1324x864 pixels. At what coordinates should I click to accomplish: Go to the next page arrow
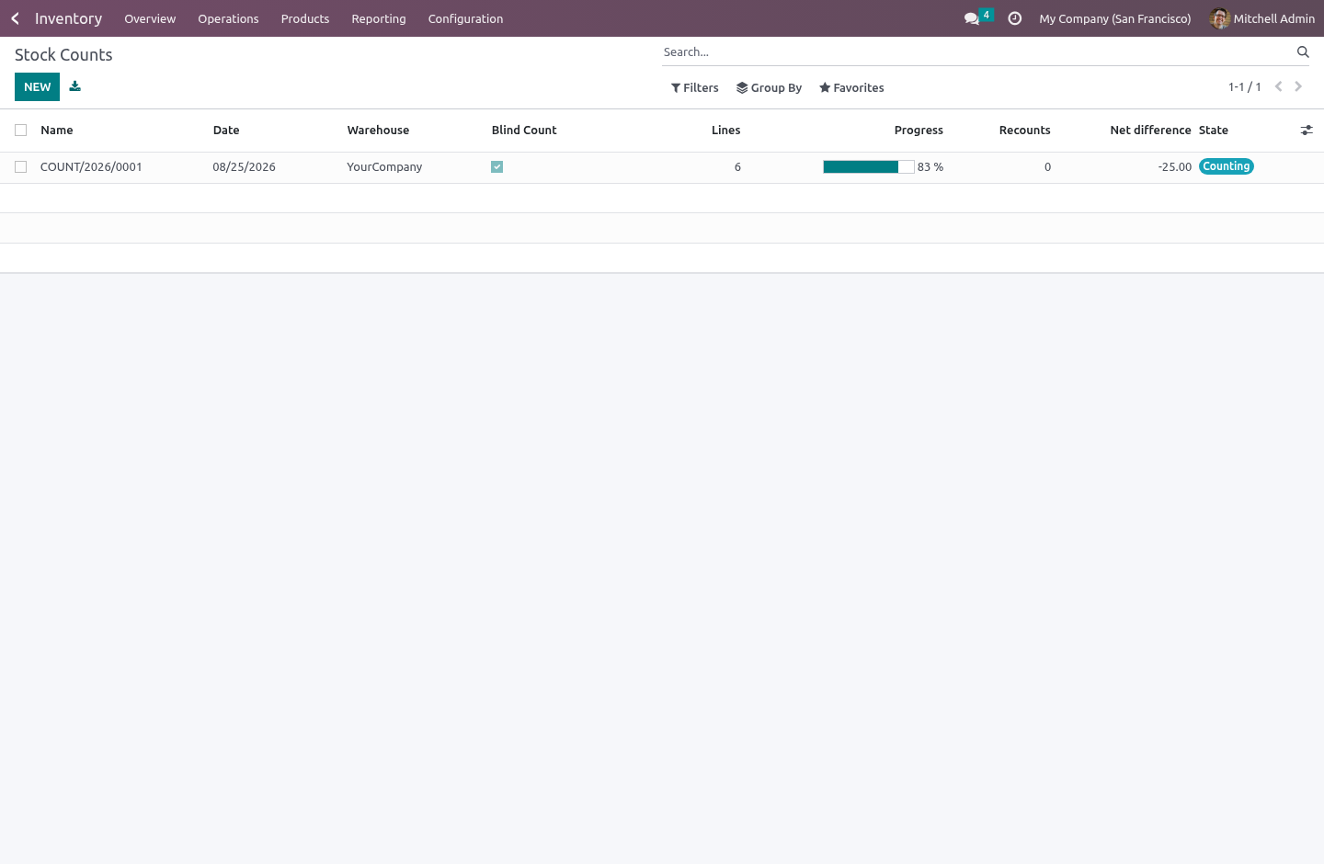pyautogui.click(x=1298, y=86)
